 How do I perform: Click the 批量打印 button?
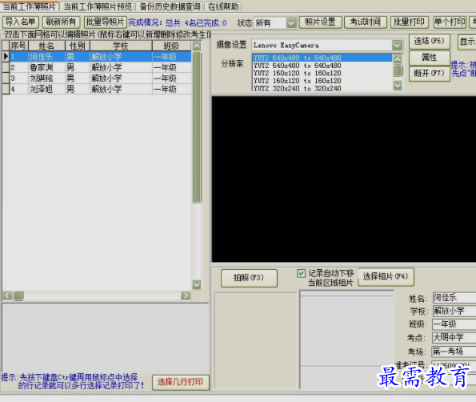click(x=410, y=22)
